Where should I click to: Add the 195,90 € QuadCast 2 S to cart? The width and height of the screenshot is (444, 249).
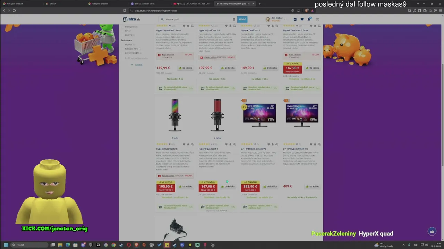[186, 187]
